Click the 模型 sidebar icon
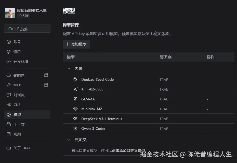The height and width of the screenshot is (163, 237). tap(9, 115)
